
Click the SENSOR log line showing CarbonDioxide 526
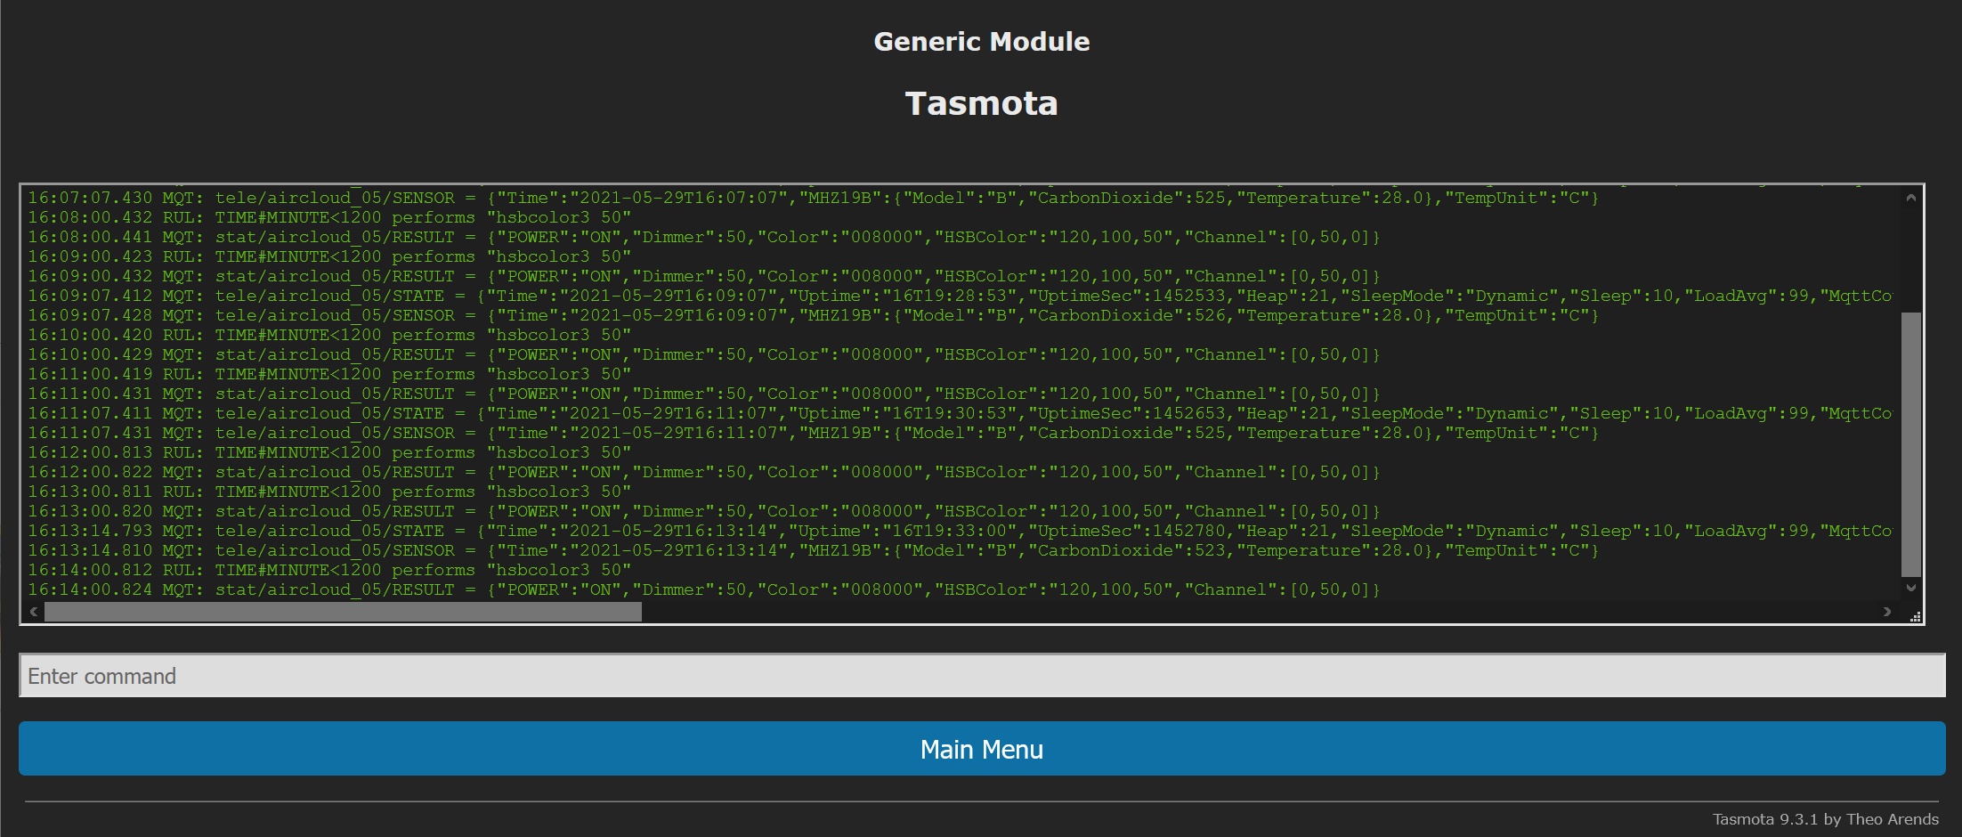pos(812,315)
